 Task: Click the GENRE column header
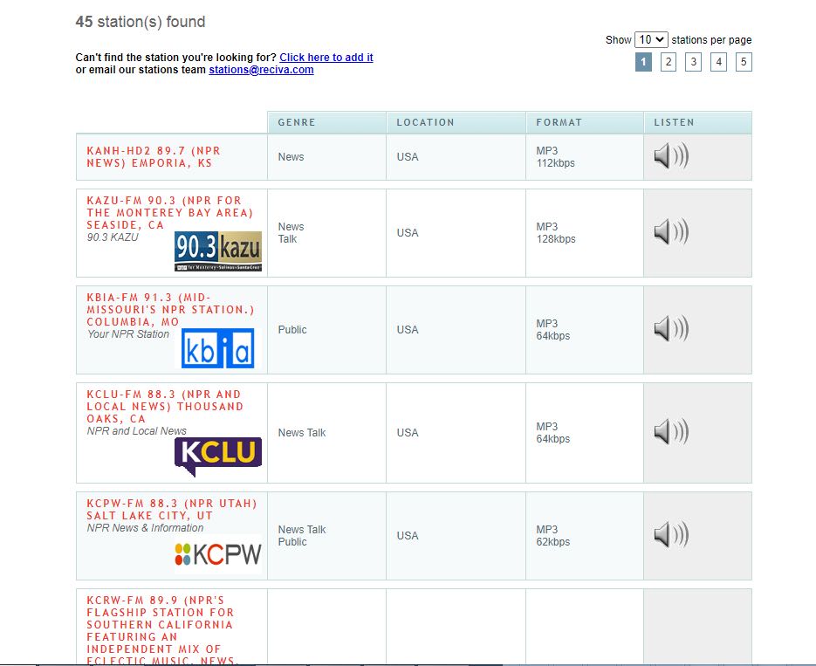click(x=296, y=122)
